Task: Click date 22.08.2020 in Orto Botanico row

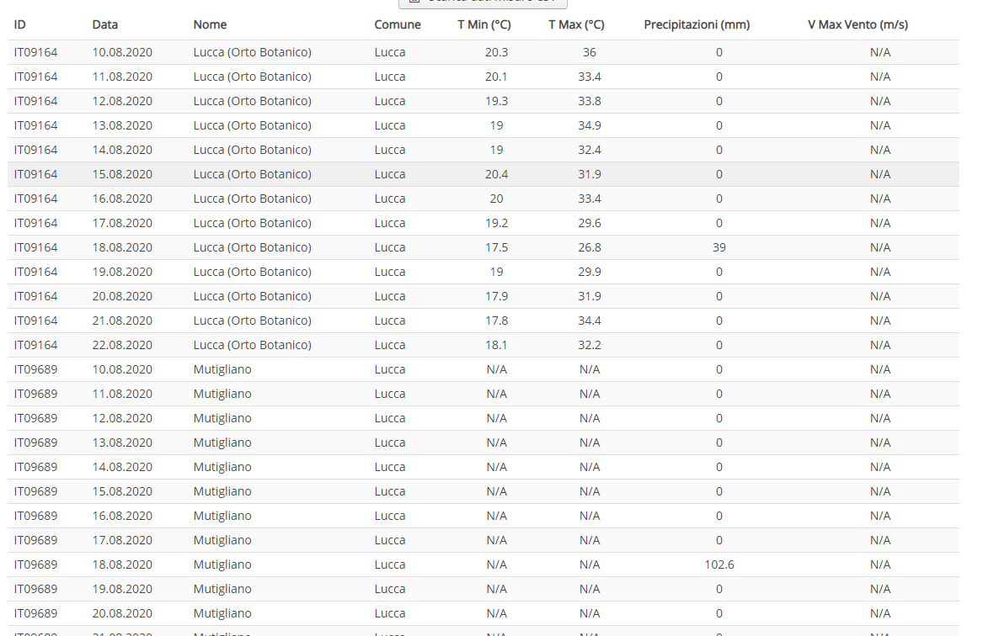Action: click(122, 345)
